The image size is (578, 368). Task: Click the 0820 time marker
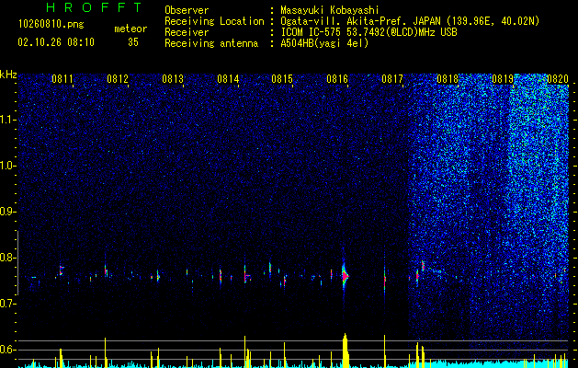[x=558, y=79]
